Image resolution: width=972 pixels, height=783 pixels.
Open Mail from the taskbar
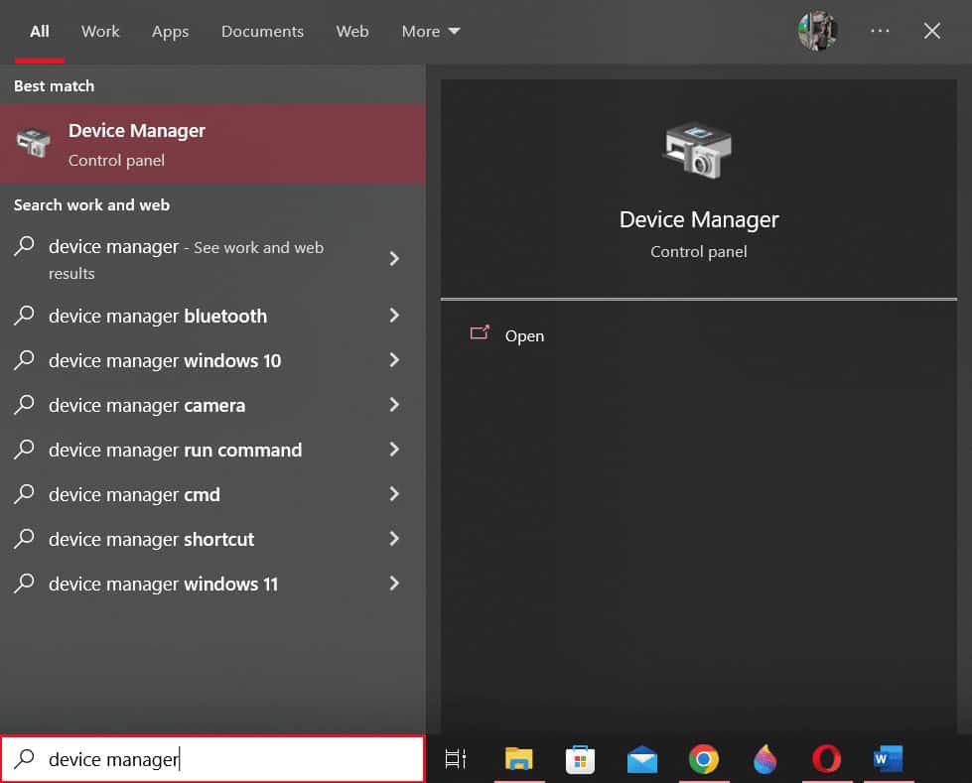[x=642, y=759]
